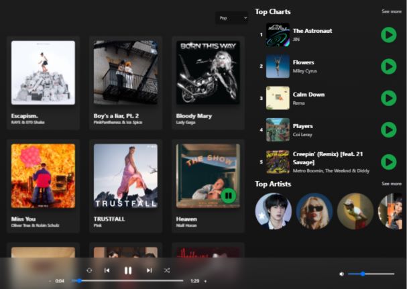This screenshot has height=289, width=407.
Task: Open the Escapism. album cover
Action: [43, 72]
